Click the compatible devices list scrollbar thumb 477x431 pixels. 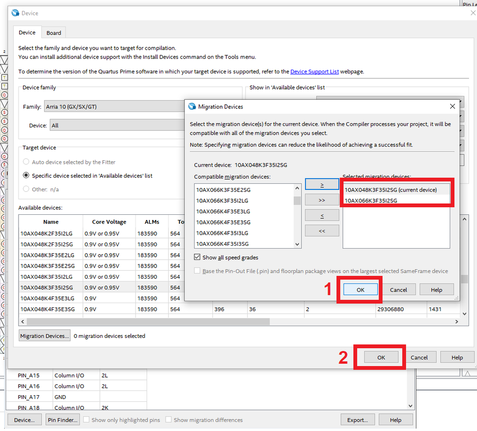click(x=297, y=201)
